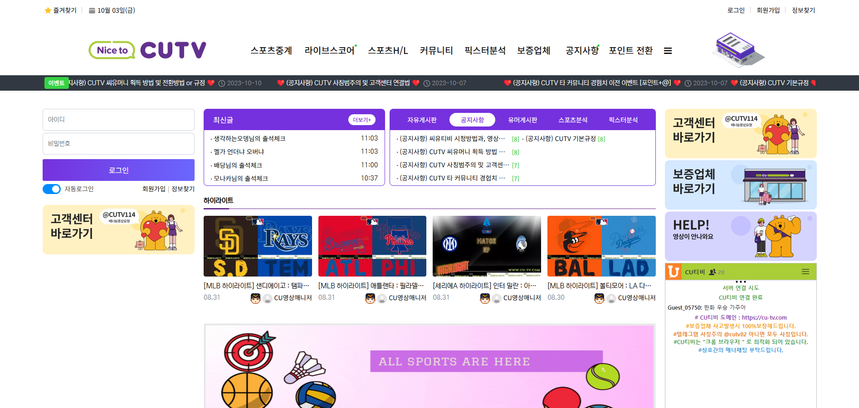
Task: Click the isometric store building icon
Action: click(737, 49)
